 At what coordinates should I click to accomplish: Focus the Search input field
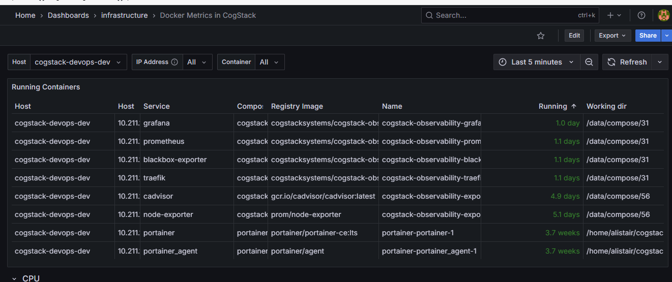510,15
